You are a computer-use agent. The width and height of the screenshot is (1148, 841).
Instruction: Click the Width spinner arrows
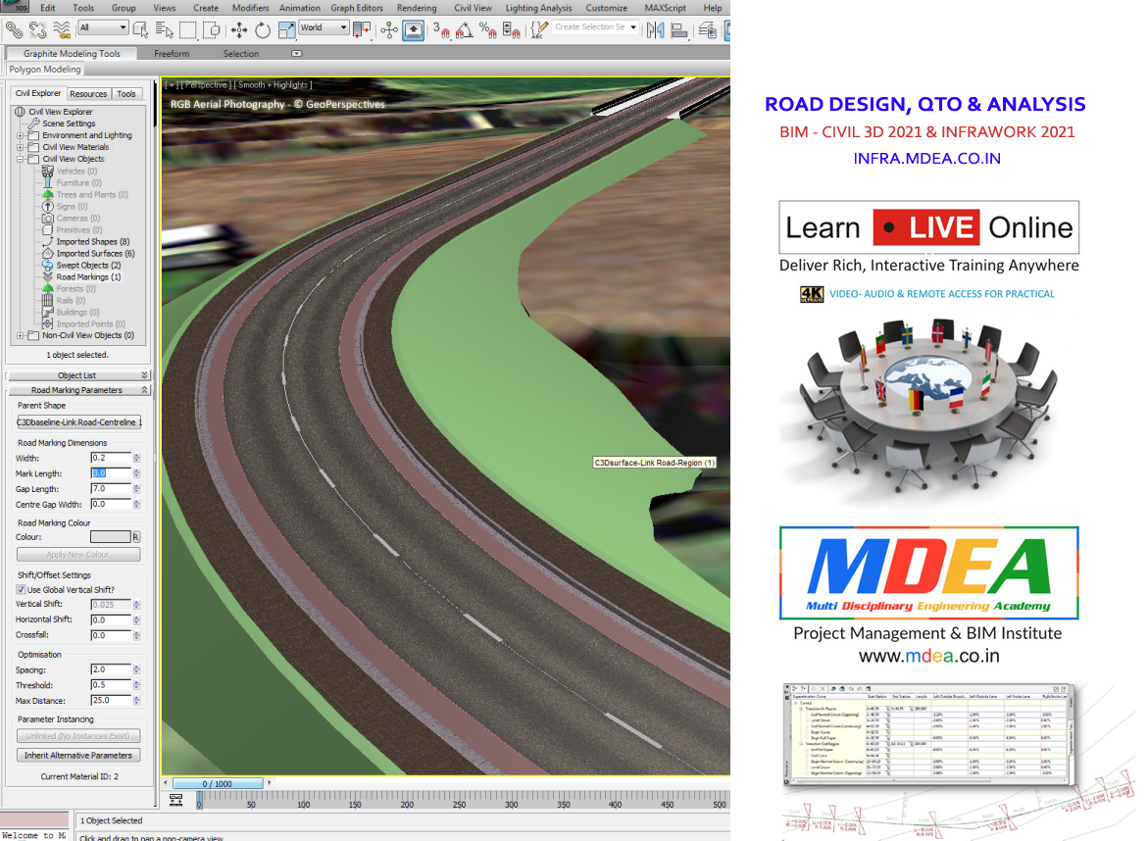137,458
